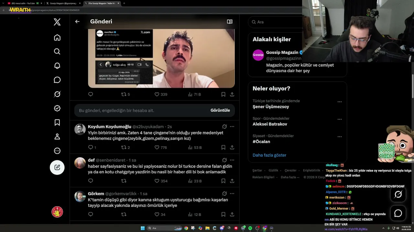Open Bookmarks in the left sidebar
Viewport: 414px width, 232px height.
pos(57,122)
